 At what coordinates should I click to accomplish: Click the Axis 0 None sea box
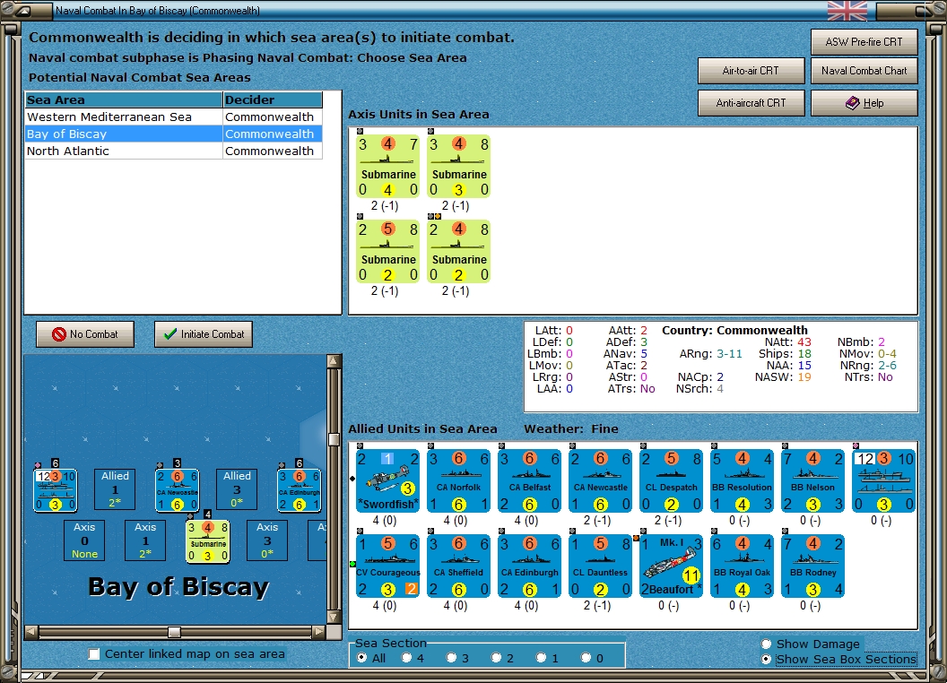click(84, 540)
